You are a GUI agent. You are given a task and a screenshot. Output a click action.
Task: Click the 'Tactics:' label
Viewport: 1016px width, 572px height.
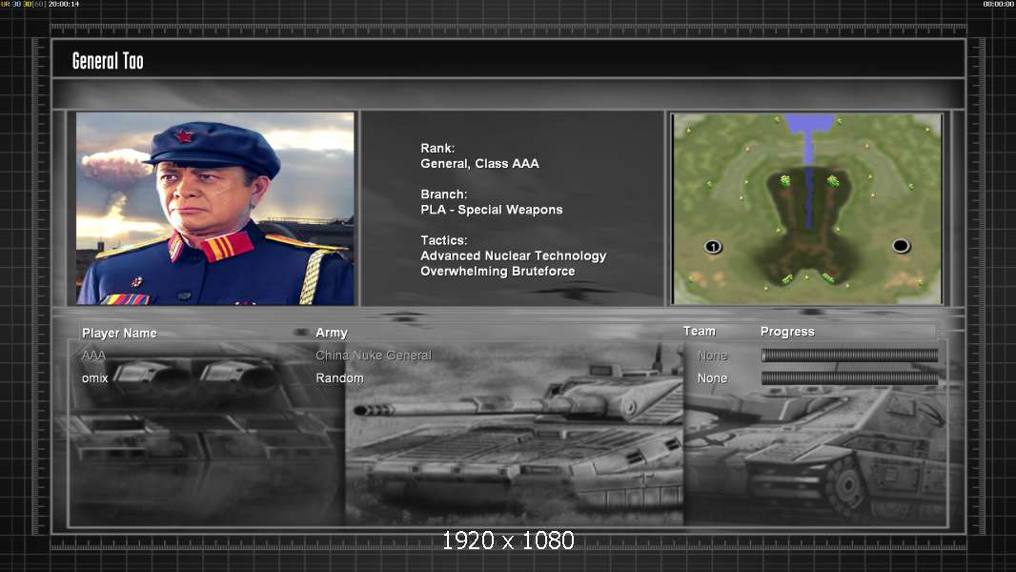click(444, 240)
